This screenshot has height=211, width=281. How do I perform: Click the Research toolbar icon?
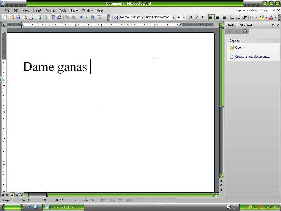point(59,17)
